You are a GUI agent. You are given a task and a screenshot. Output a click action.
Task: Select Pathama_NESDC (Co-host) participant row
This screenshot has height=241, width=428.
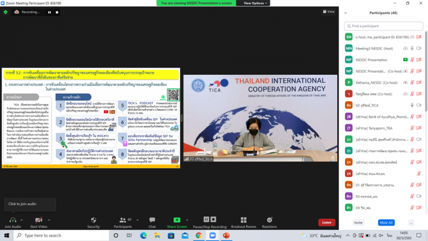point(384,82)
